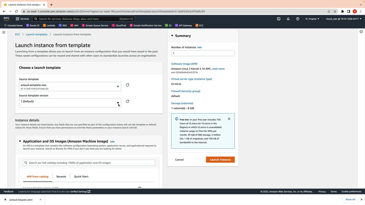365x205 pixels.
Task: Open the Feedback link
Action: coord(9,192)
